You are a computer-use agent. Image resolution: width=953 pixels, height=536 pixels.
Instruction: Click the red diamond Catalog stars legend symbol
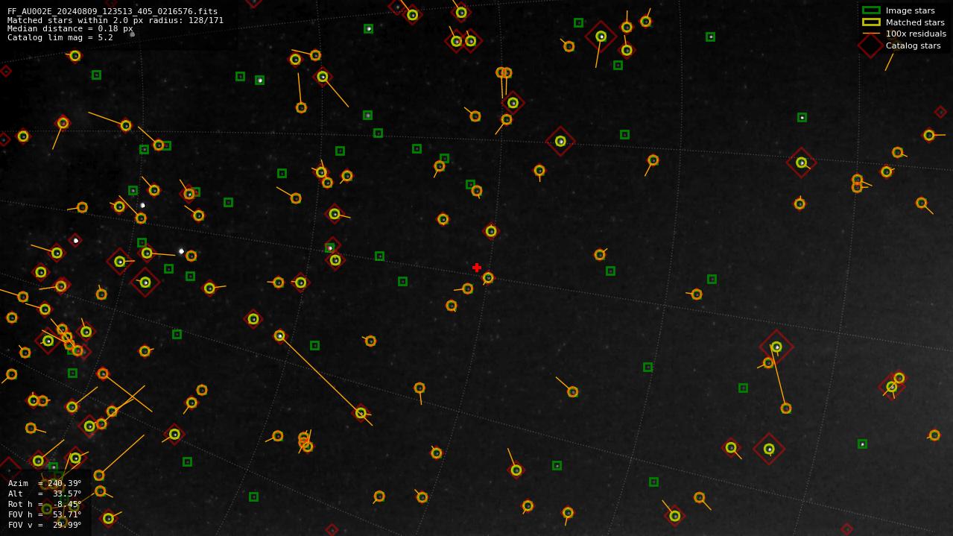pyautogui.click(x=870, y=45)
